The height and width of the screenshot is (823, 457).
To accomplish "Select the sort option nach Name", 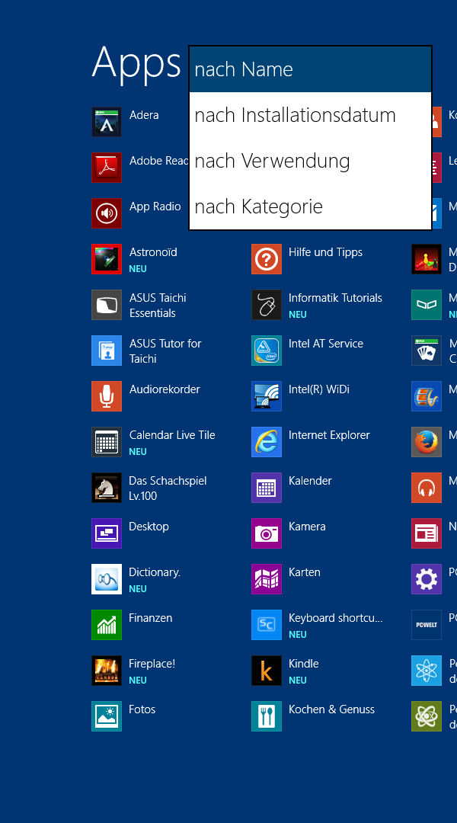I will pos(310,69).
